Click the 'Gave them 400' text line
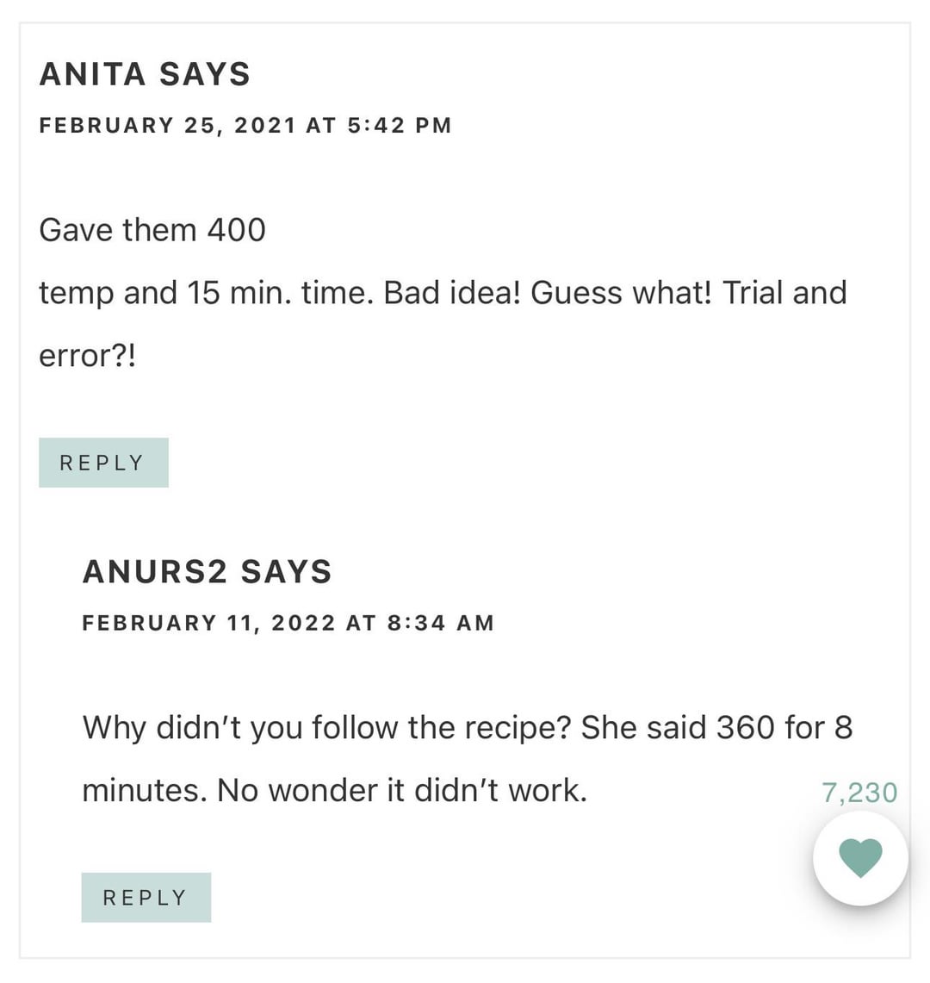The width and height of the screenshot is (930, 983). point(152,230)
